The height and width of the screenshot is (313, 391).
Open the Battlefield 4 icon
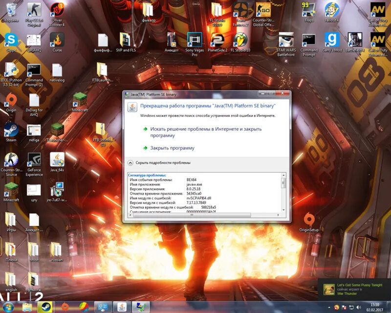355,43
